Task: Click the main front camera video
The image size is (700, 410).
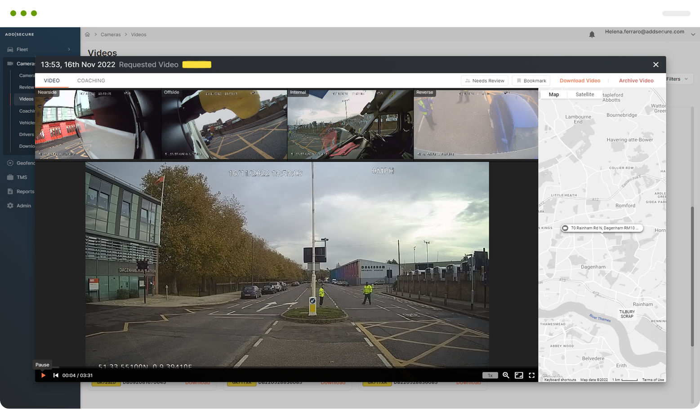Action: pyautogui.click(x=287, y=265)
